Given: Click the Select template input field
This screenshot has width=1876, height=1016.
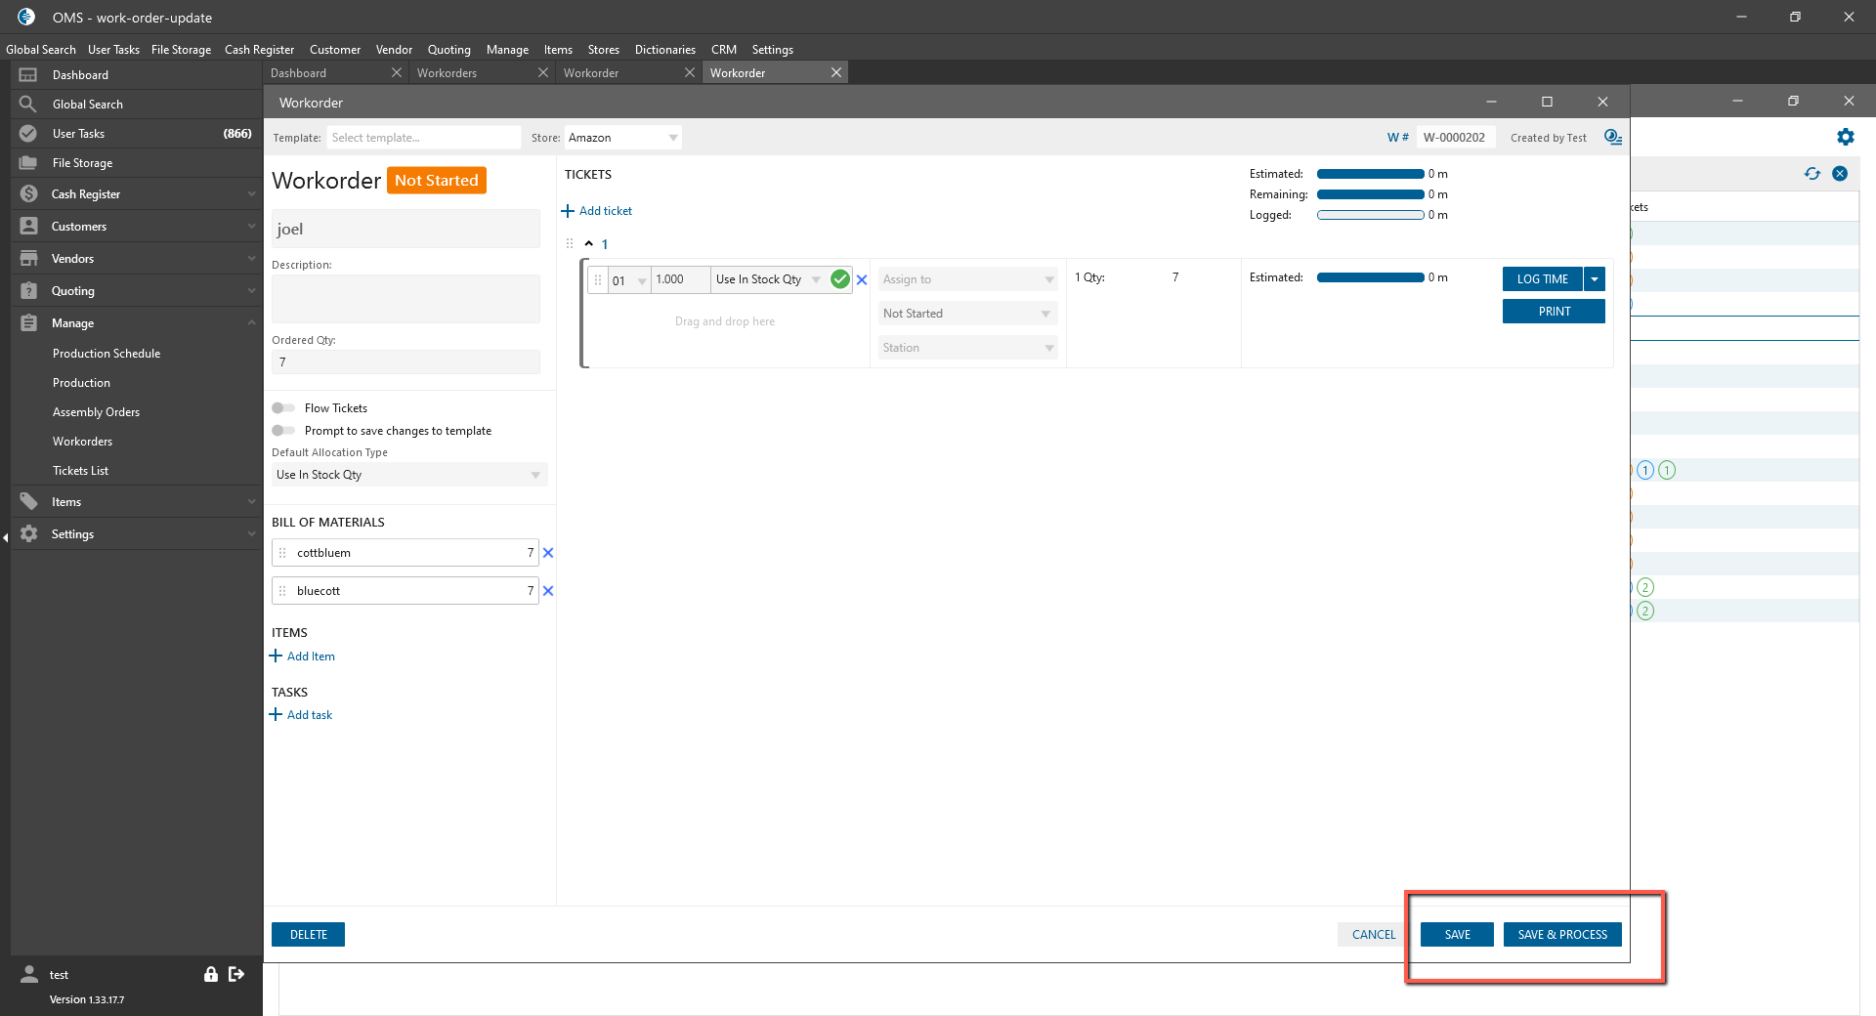Looking at the screenshot, I should tap(424, 138).
